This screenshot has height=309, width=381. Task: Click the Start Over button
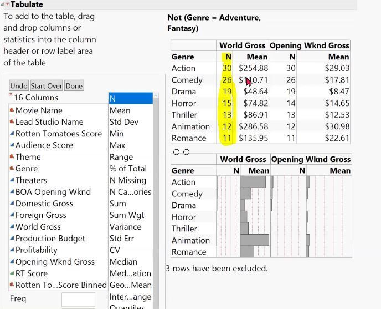point(47,86)
